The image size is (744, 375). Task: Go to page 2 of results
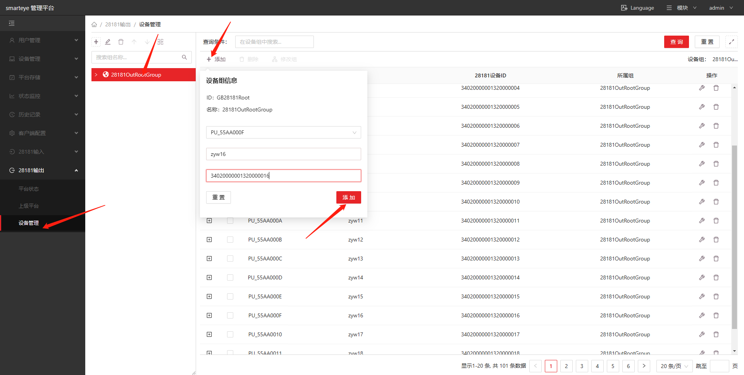pyautogui.click(x=566, y=366)
